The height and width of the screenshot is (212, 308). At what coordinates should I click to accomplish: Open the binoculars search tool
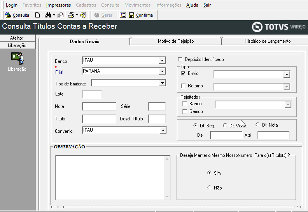[x=48, y=15]
